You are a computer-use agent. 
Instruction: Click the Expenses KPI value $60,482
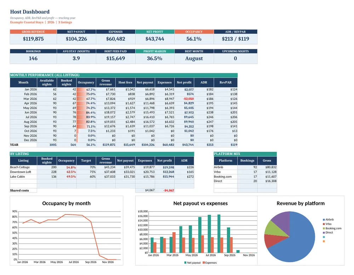point(116,39)
